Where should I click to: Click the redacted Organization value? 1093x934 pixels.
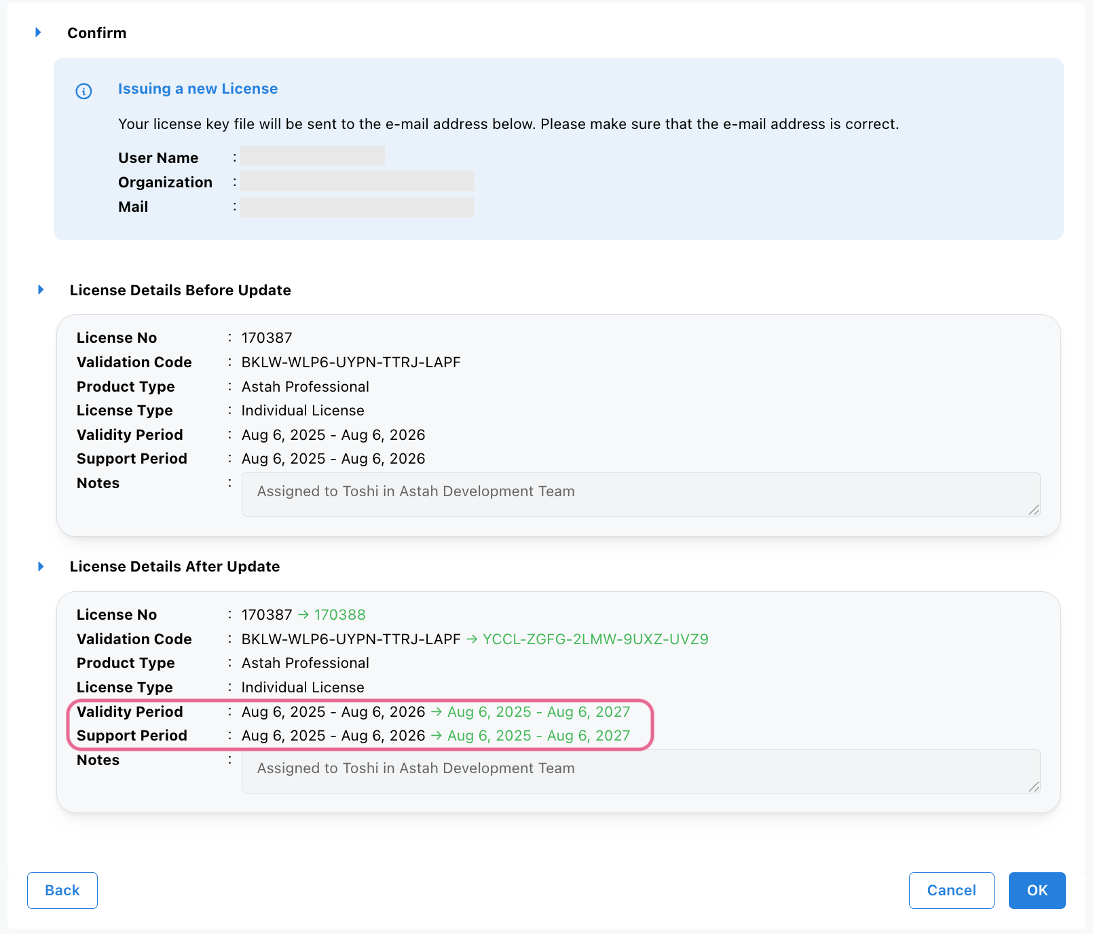click(x=357, y=181)
